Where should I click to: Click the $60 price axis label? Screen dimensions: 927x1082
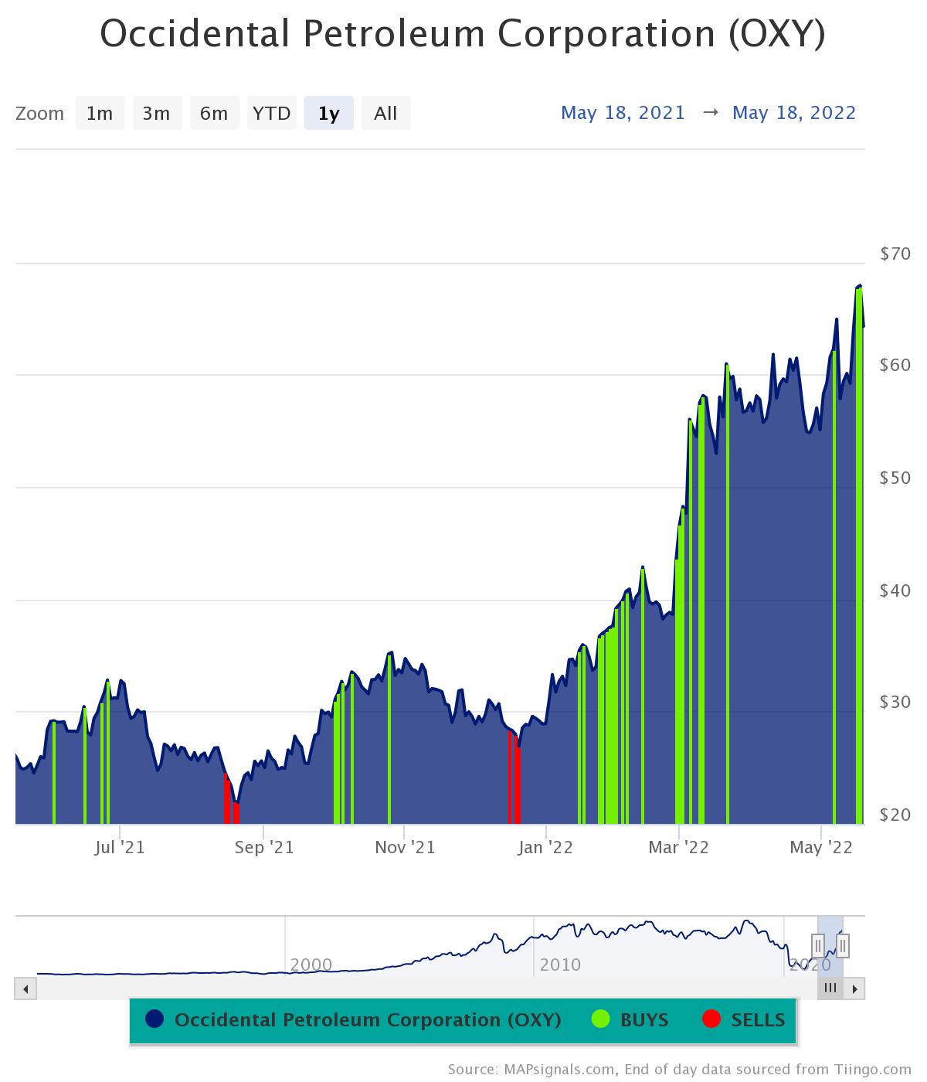pos(895,365)
